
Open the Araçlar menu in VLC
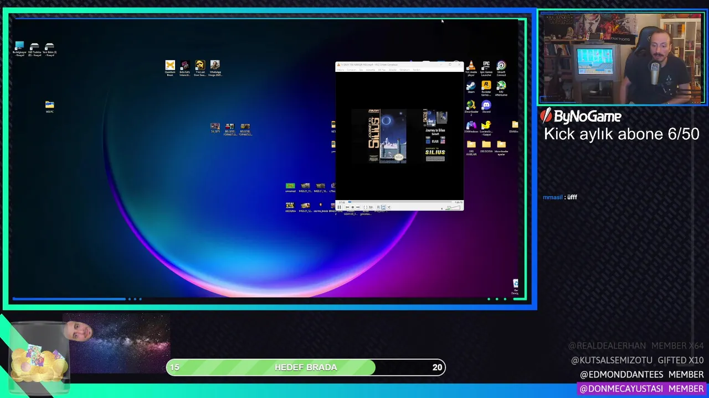(x=393, y=70)
